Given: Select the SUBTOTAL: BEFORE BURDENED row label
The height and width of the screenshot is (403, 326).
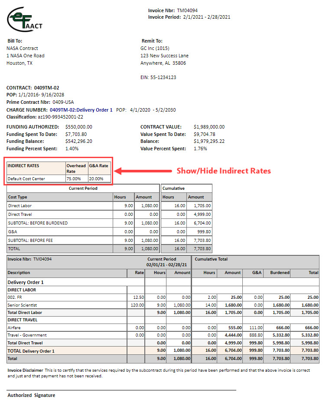Looking at the screenshot, I should 37,223.
